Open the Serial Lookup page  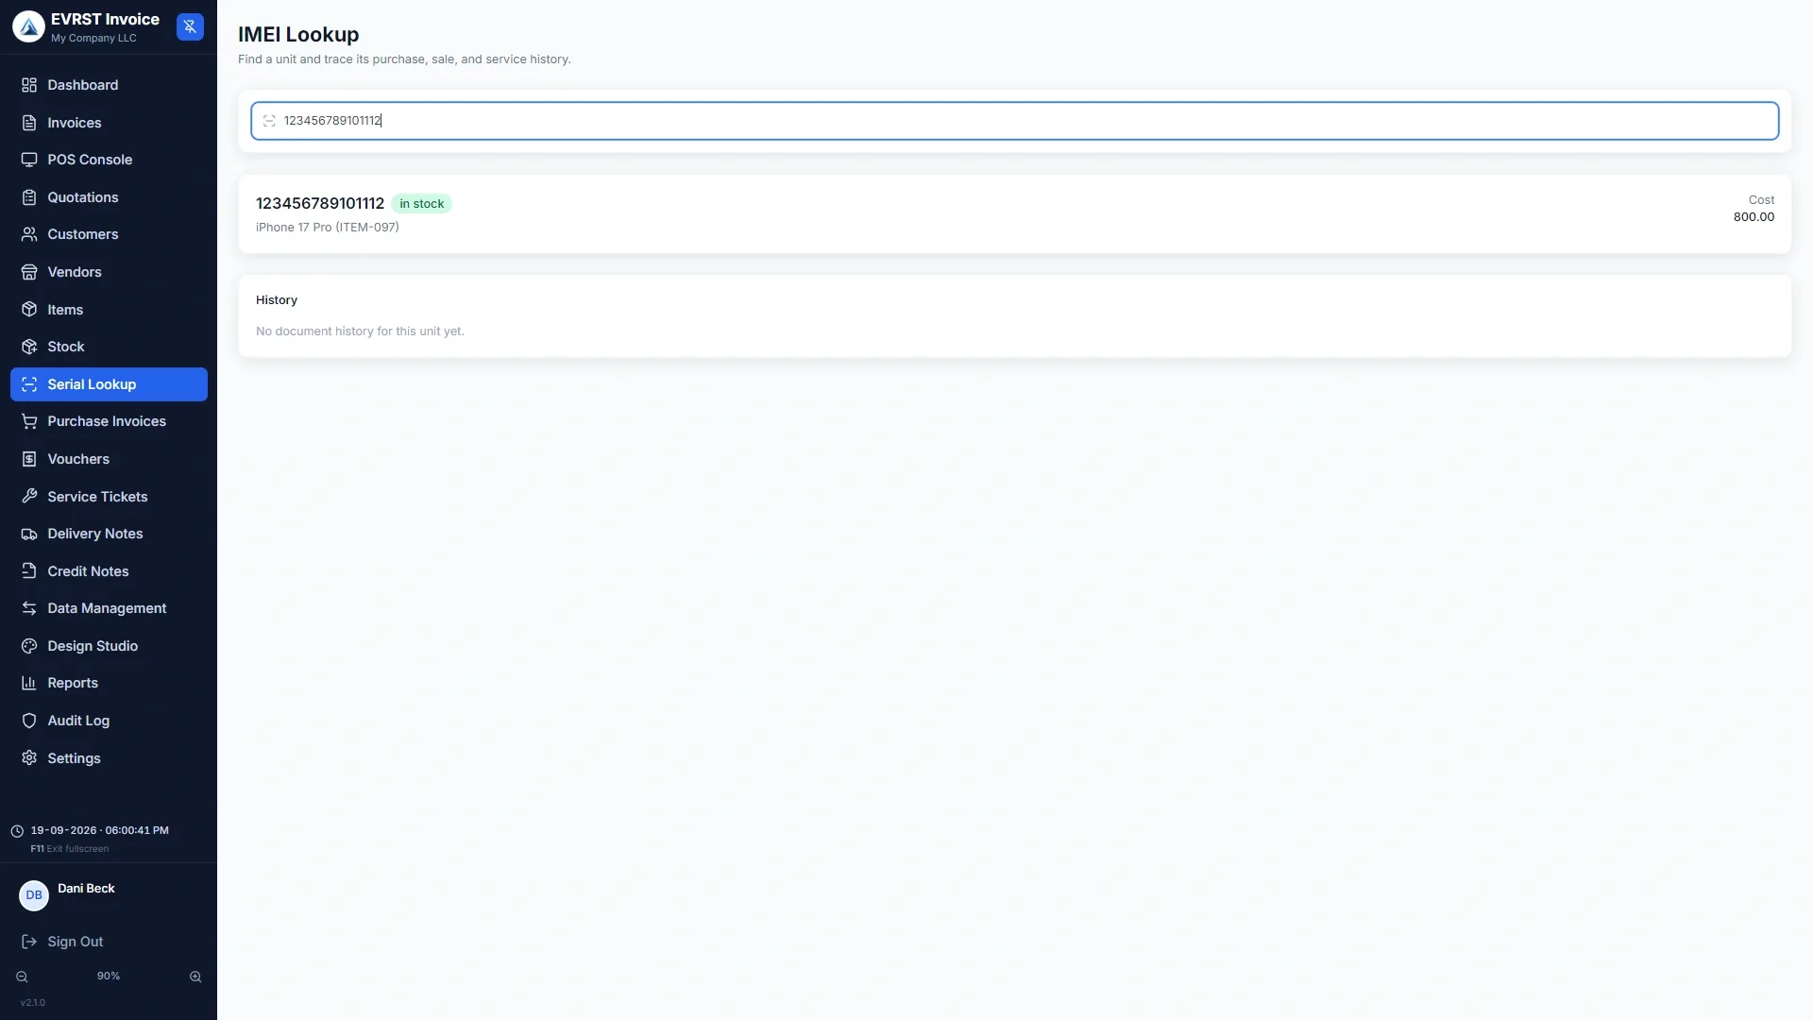pos(109,384)
